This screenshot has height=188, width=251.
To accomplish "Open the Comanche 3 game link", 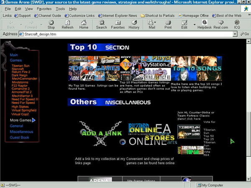I will click(x=20, y=89).
